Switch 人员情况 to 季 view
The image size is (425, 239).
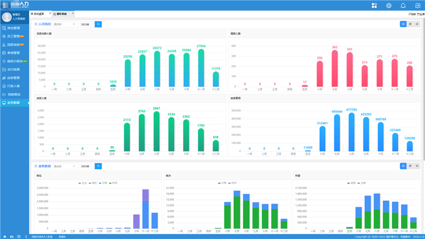coord(410,24)
